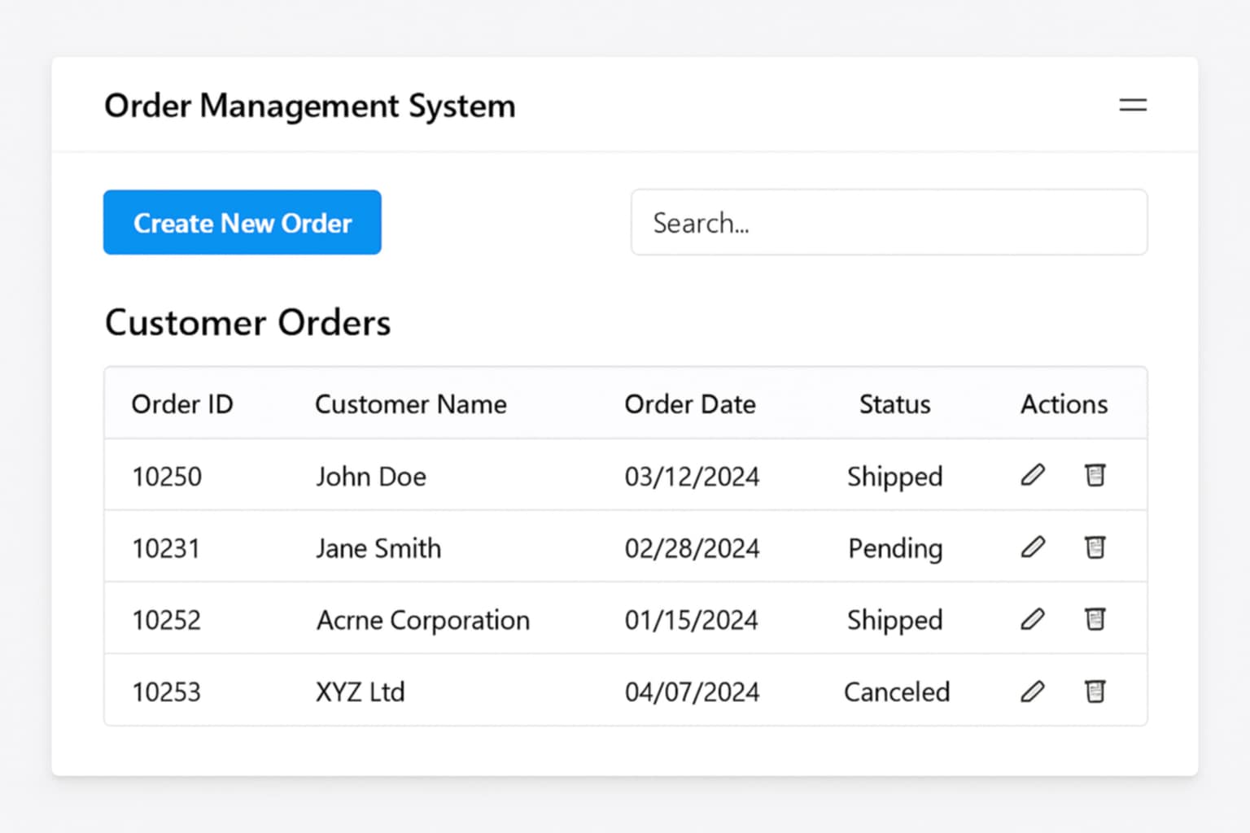Click the Customer Orders section heading
This screenshot has width=1250, height=833.
coord(247,322)
